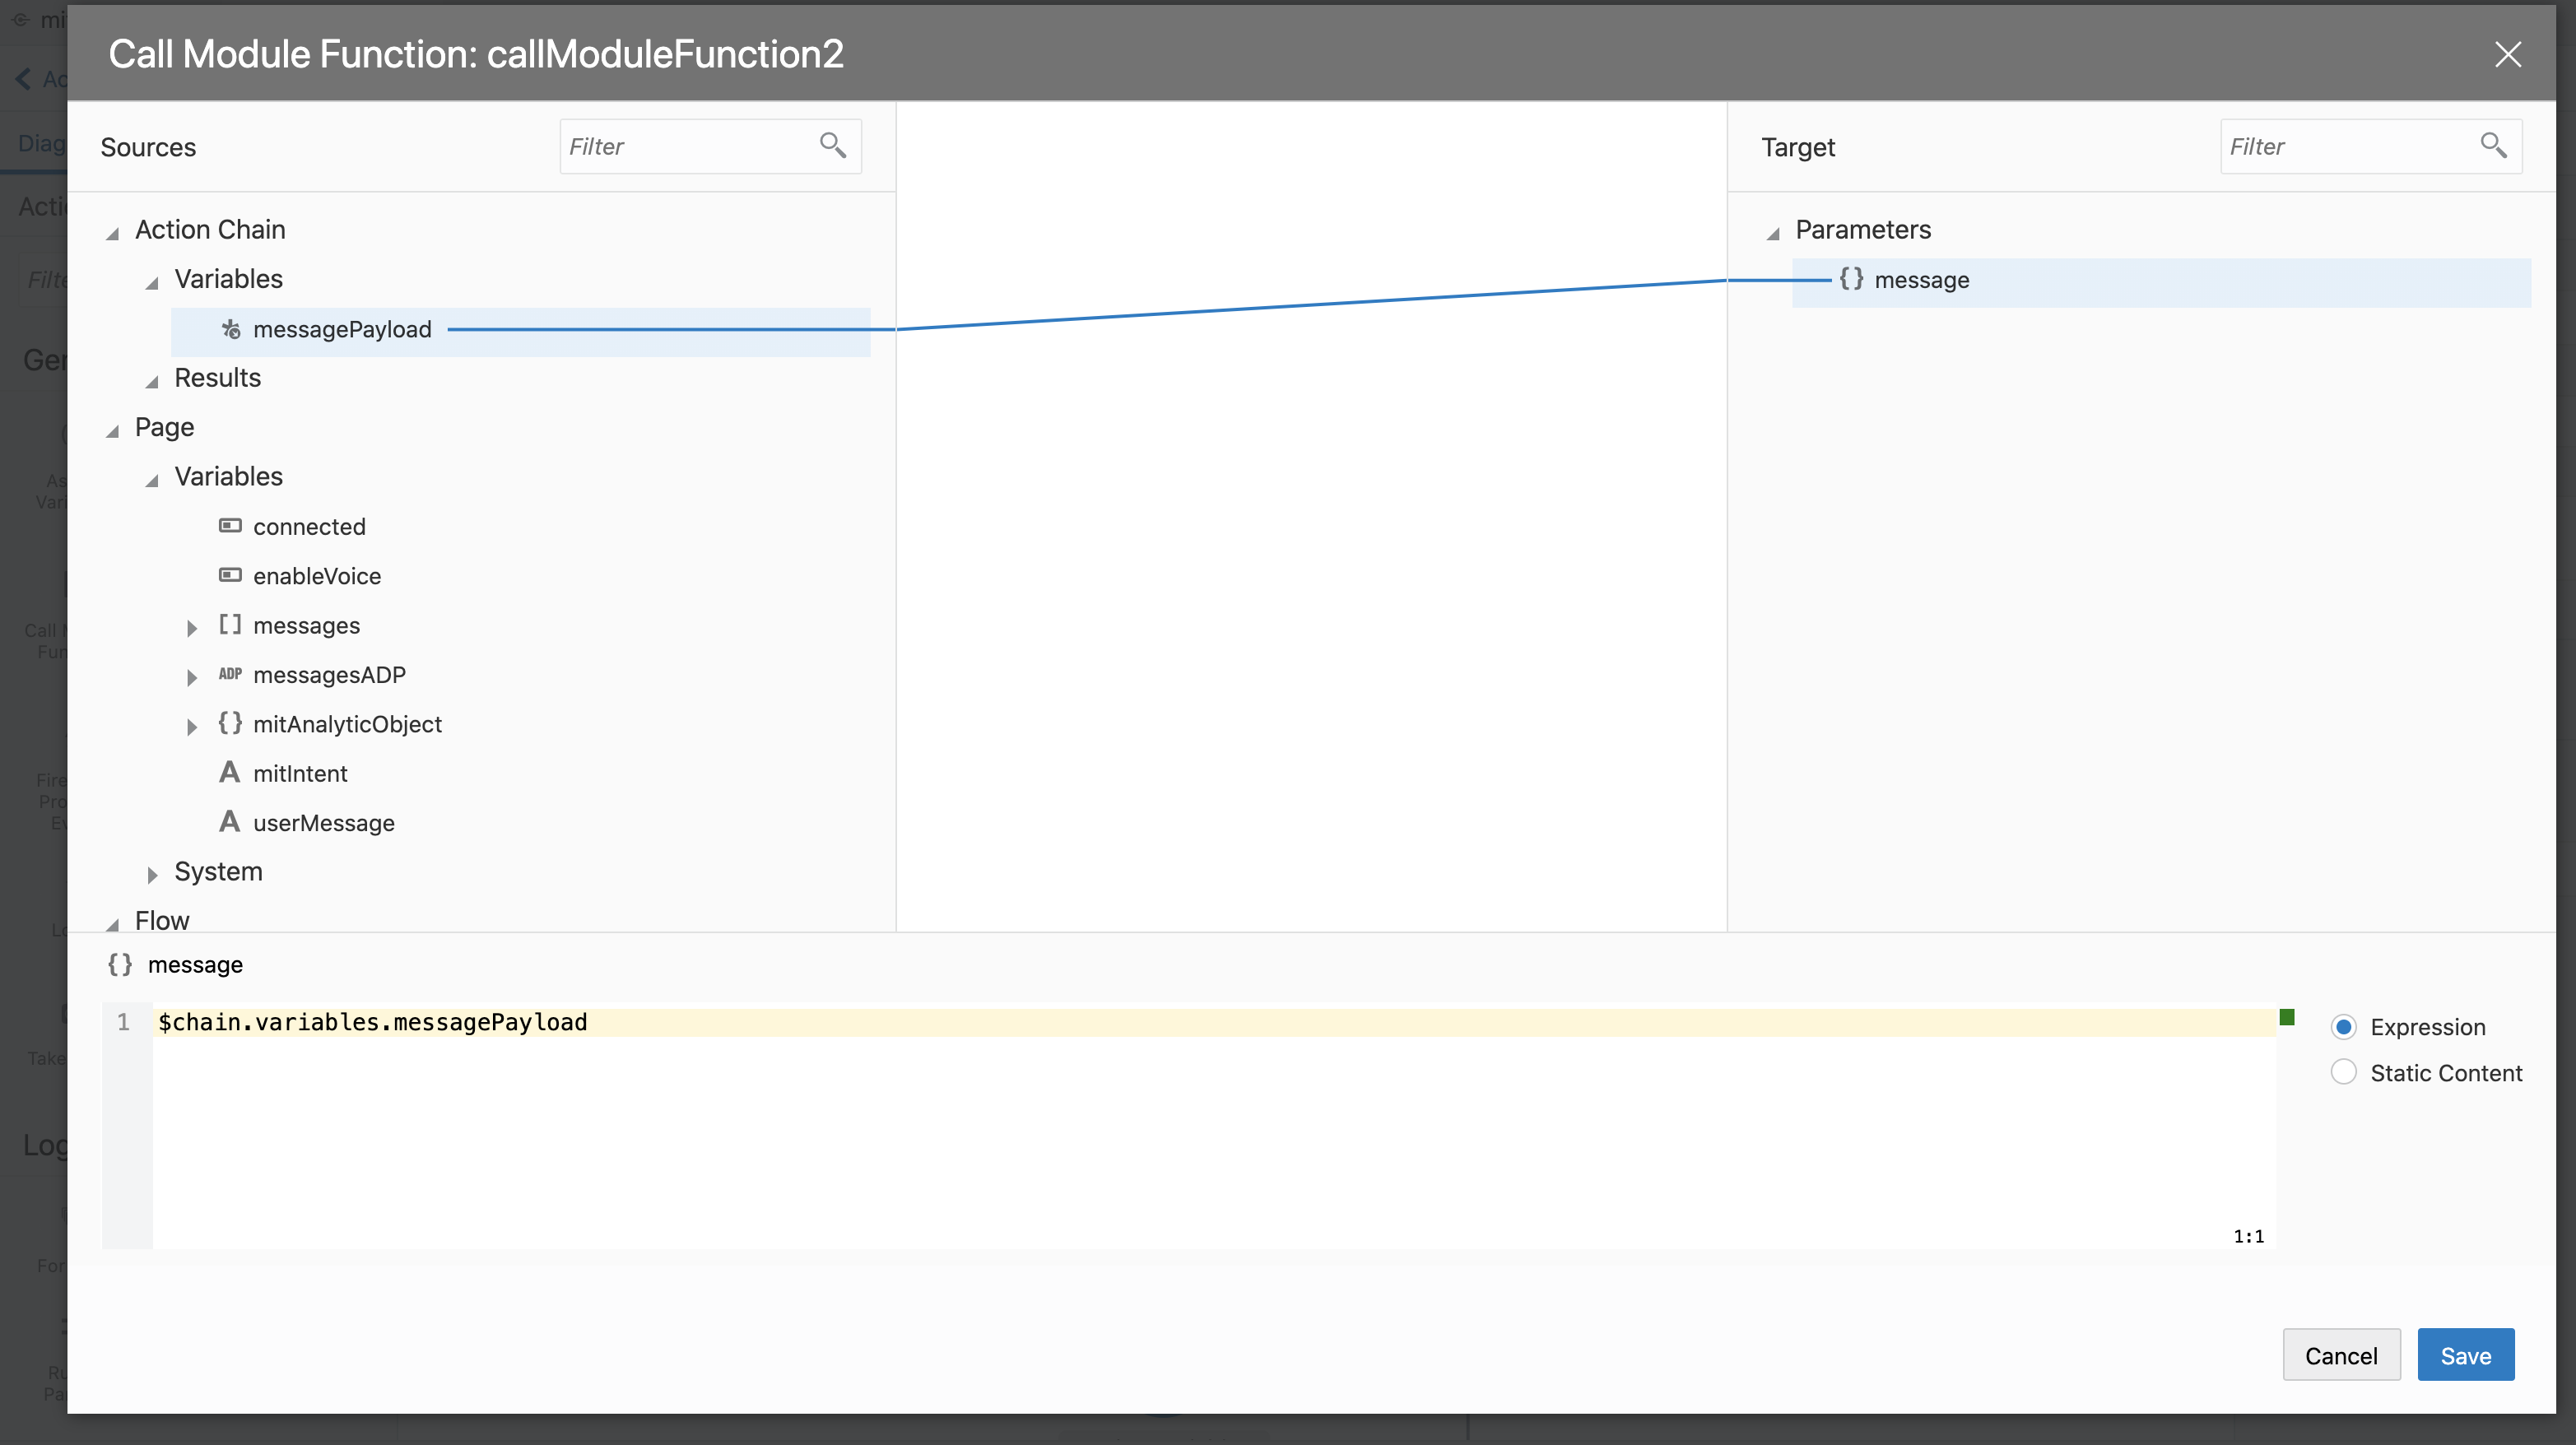Click the messagePayload variable icon
The image size is (2576, 1445).
tap(231, 329)
